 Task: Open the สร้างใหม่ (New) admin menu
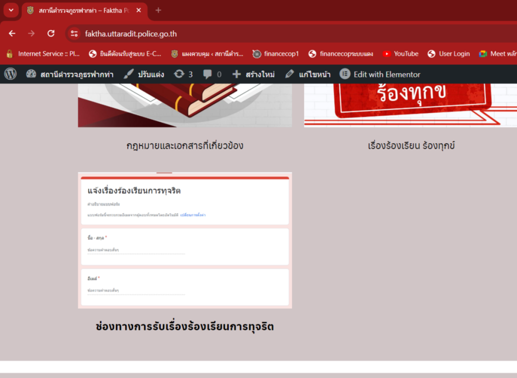click(x=253, y=74)
